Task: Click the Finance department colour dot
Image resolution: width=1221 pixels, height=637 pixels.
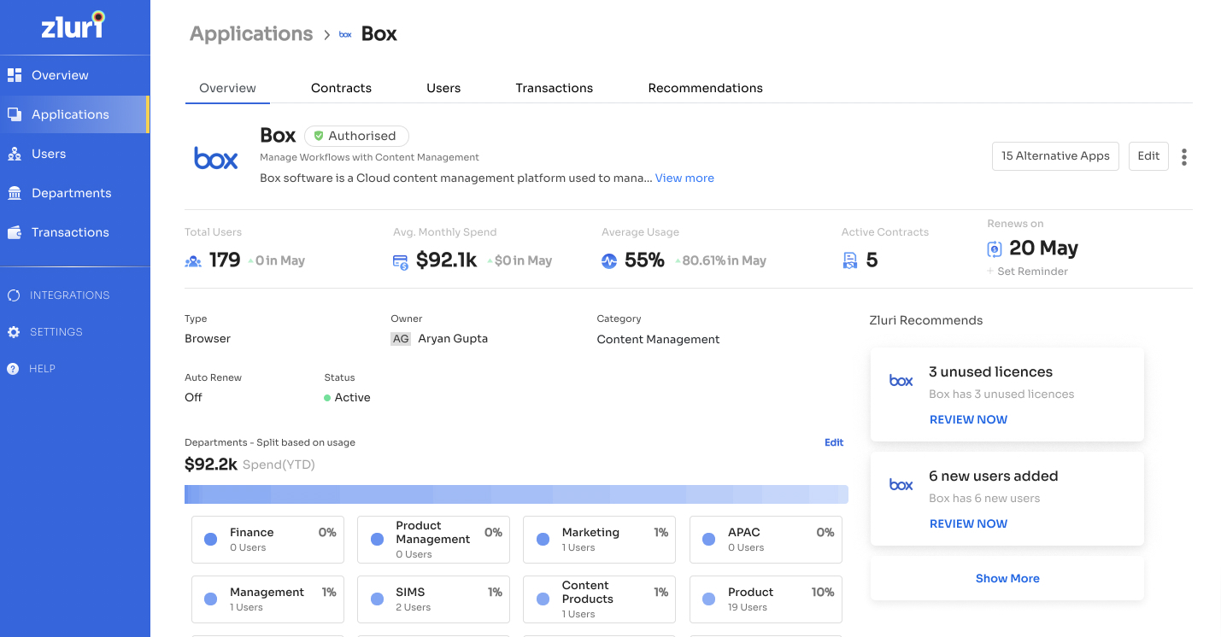Action: pos(210,540)
